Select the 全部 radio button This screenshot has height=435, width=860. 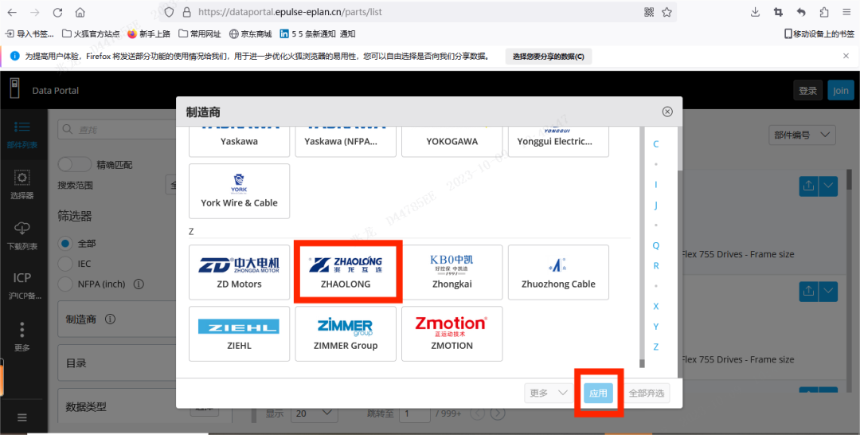pyautogui.click(x=65, y=243)
